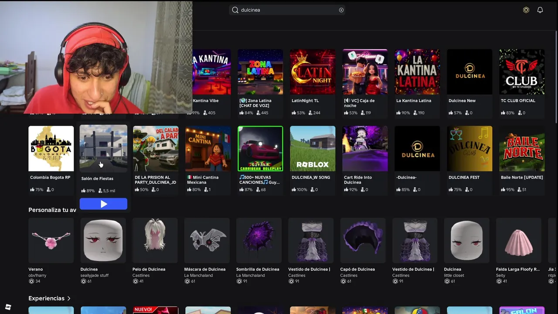Play the Salón de Fiestas experience
The height and width of the screenshot is (314, 558).
[103, 204]
